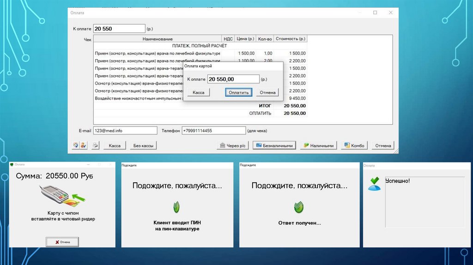Click Касса inside the Оплата картой dialog
This screenshot has height=265, width=473.
coord(198,92)
